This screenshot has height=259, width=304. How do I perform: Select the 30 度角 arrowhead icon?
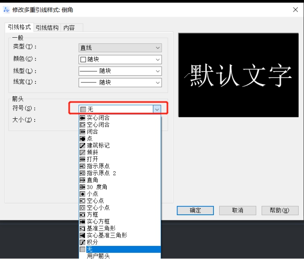(83, 187)
